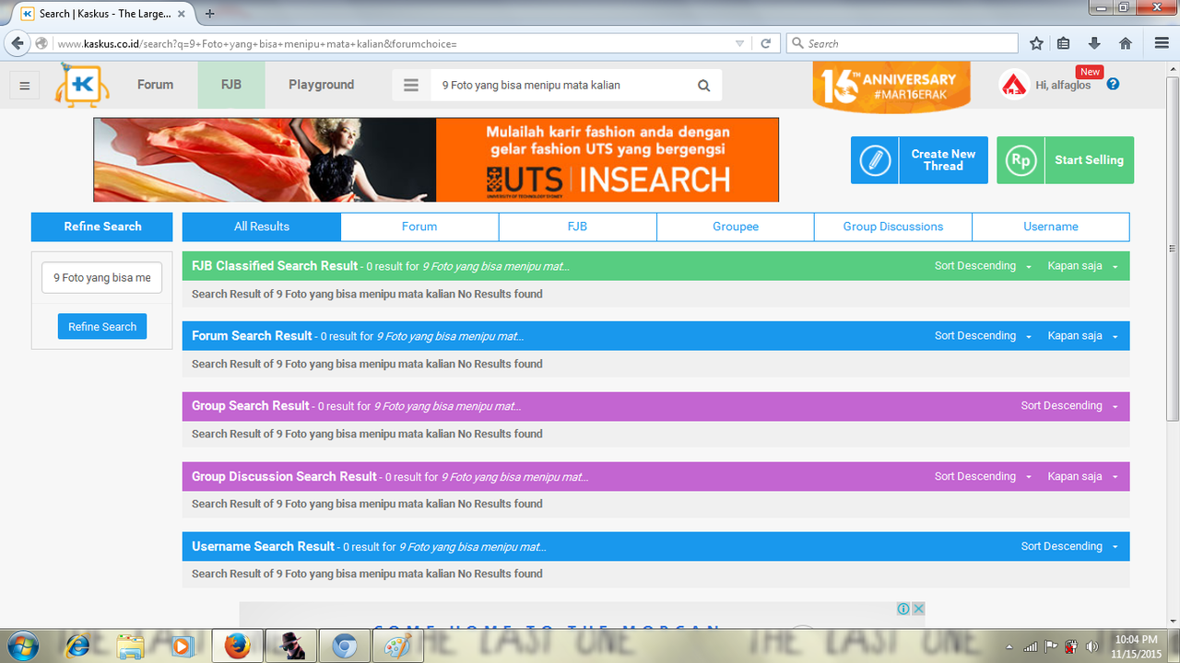Show bookmarks list icon in Firefox
Screen dimensions: 1180x663
1064,43
